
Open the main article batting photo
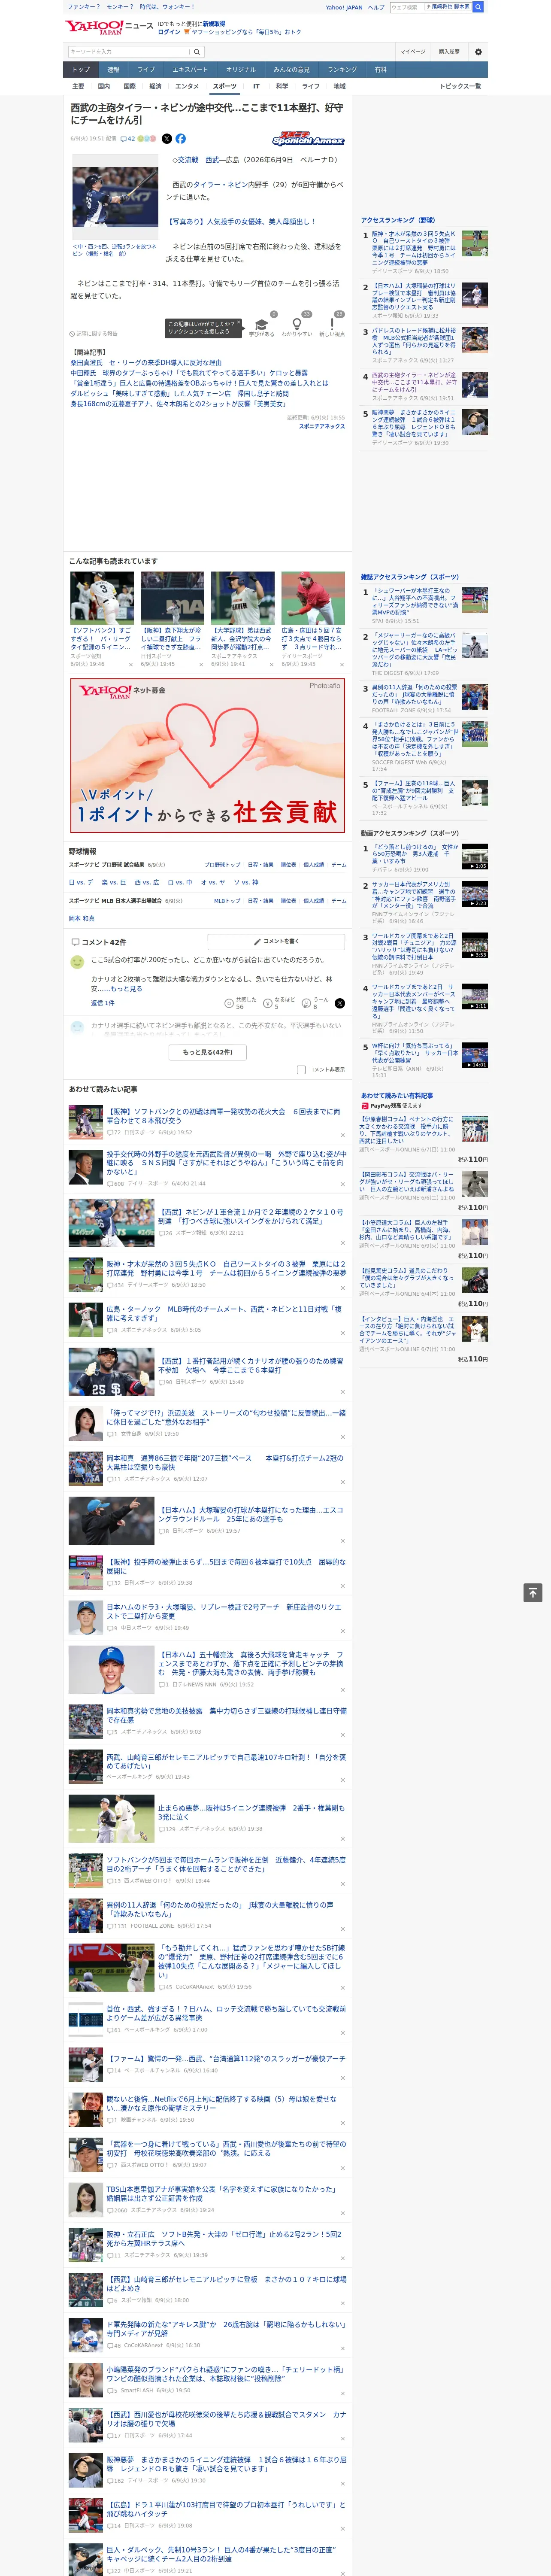click(115, 197)
